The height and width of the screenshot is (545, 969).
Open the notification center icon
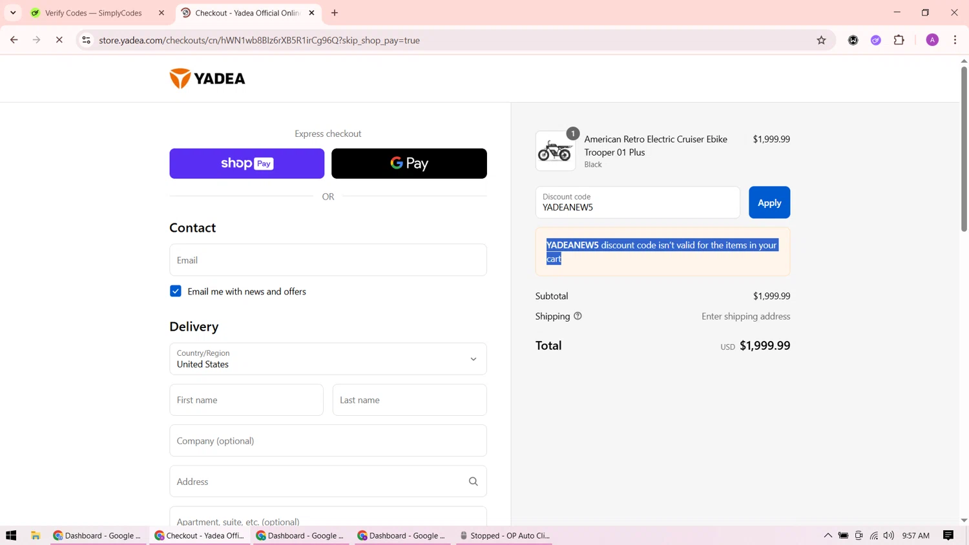pyautogui.click(x=948, y=535)
